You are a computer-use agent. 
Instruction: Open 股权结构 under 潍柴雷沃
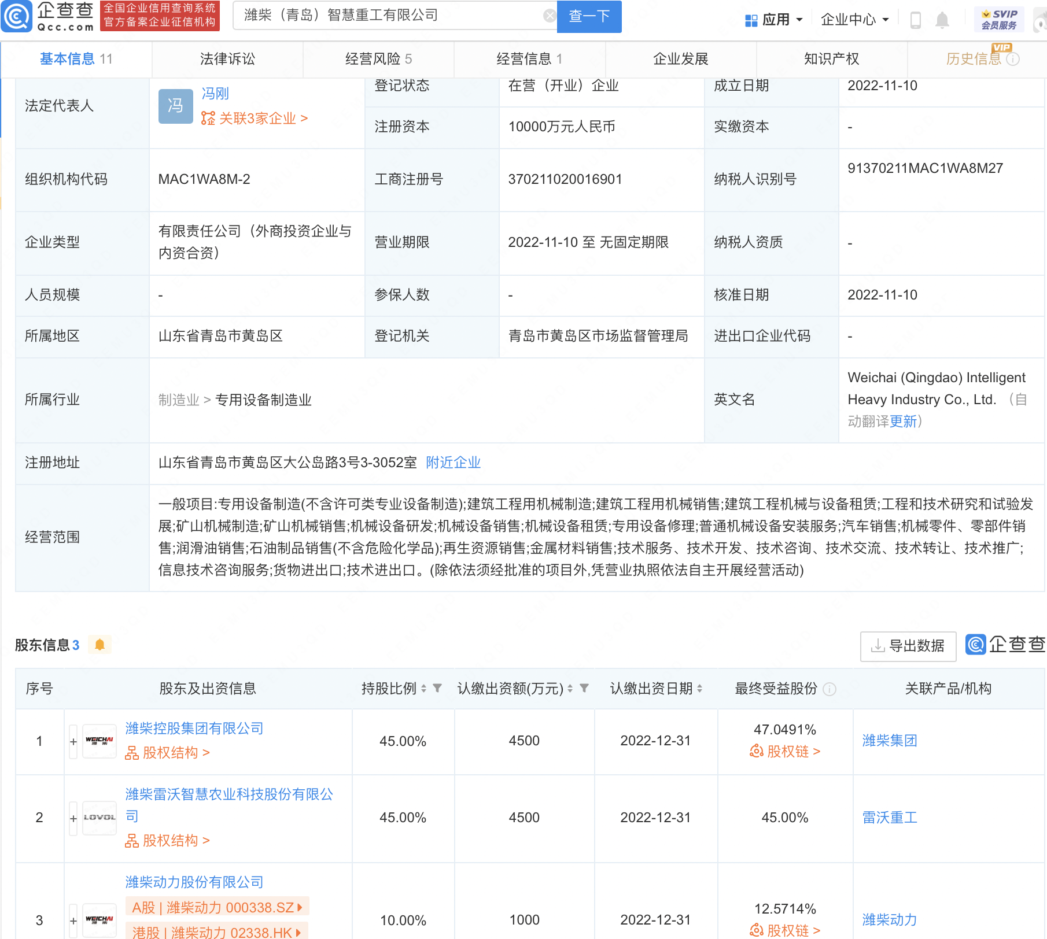167,841
